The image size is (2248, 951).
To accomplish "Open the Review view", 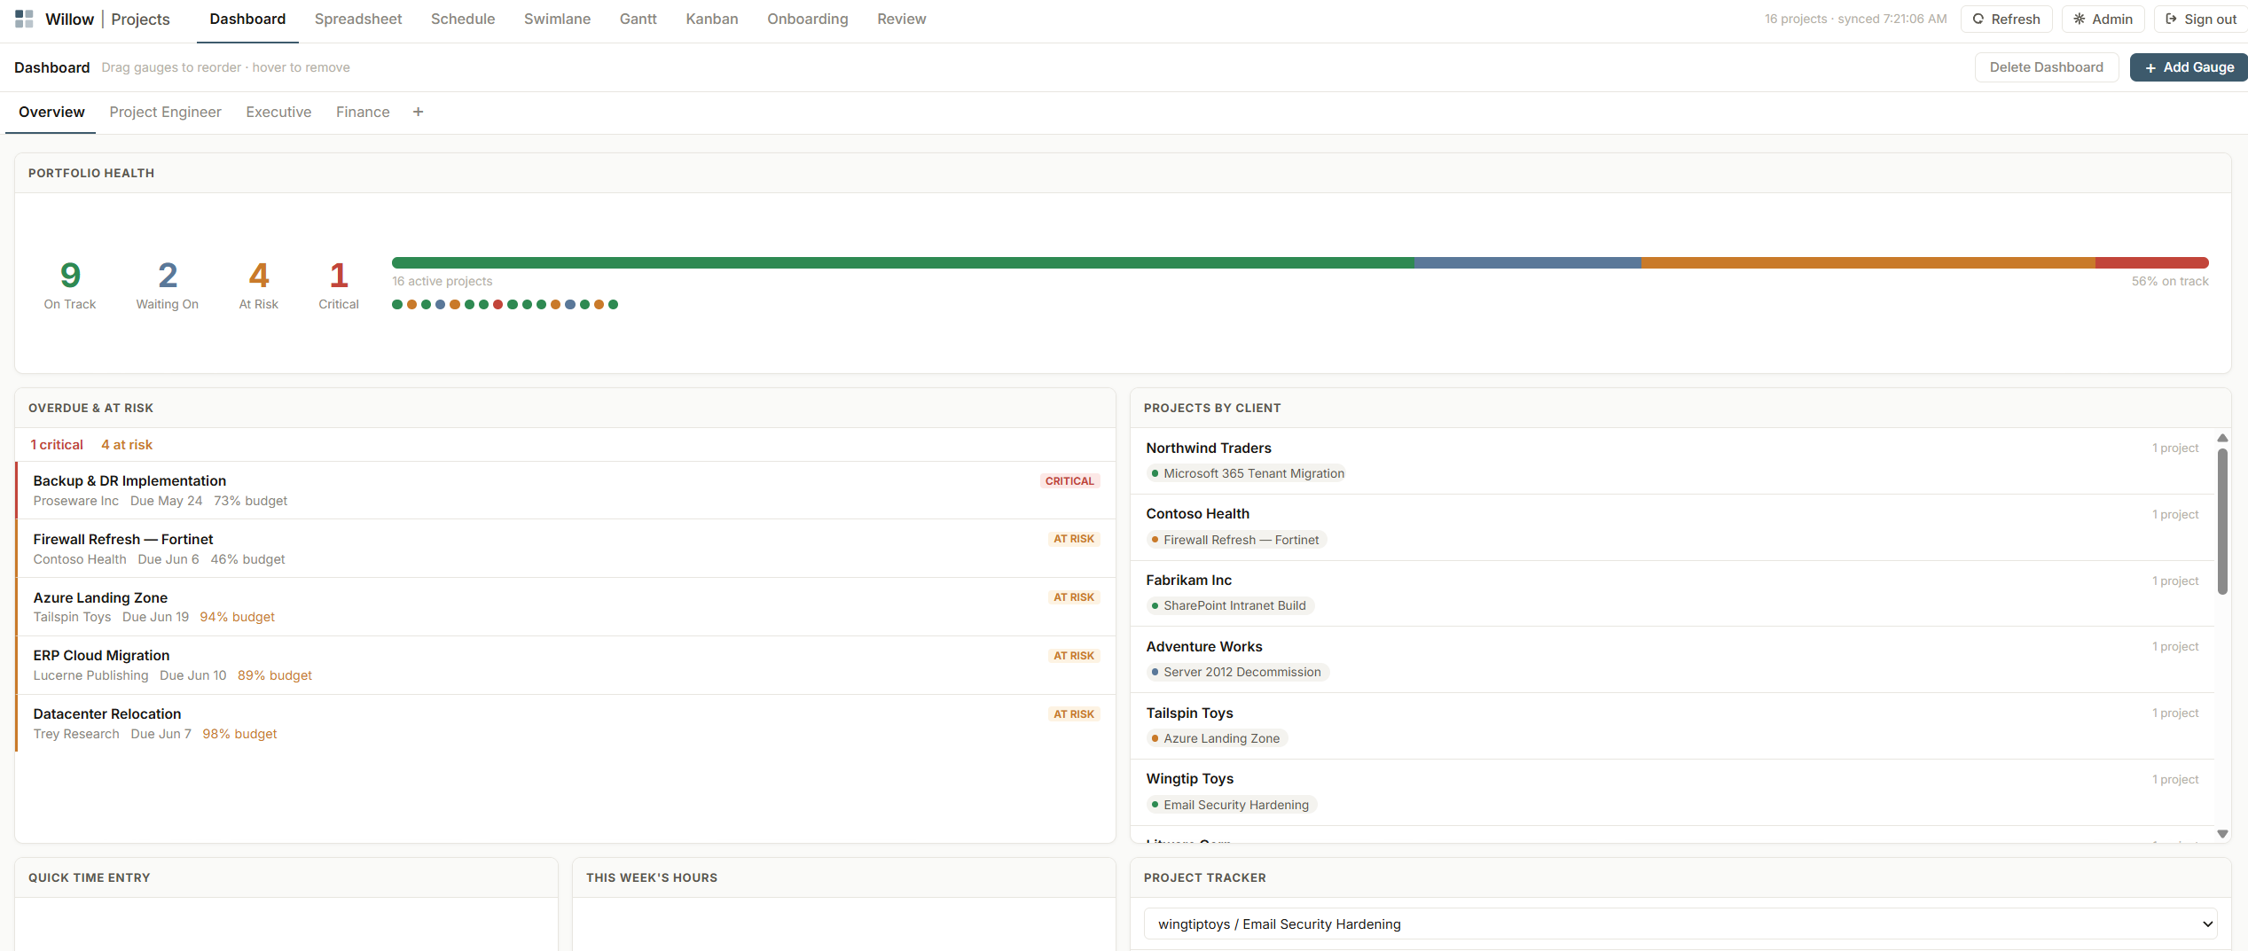I will (x=901, y=19).
